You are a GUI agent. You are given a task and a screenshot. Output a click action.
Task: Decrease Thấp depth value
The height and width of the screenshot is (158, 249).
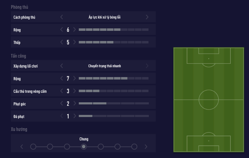tap(62, 42)
